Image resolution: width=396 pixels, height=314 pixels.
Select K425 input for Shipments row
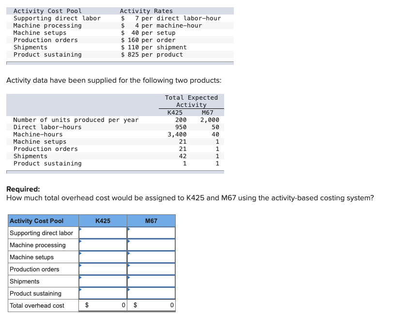103,281
